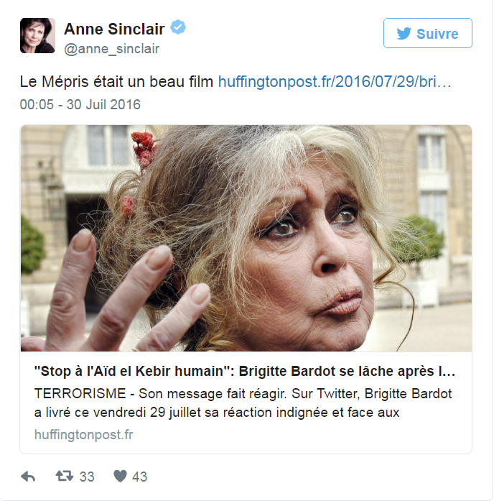Image resolution: width=499 pixels, height=501 pixels.
Task: Click the huffingtonpost.fr domain label
Action: [x=83, y=435]
